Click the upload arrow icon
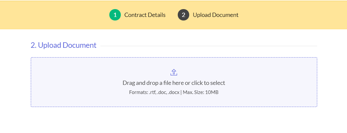Image resolution: width=347 pixels, height=133 pixels. click(x=174, y=72)
